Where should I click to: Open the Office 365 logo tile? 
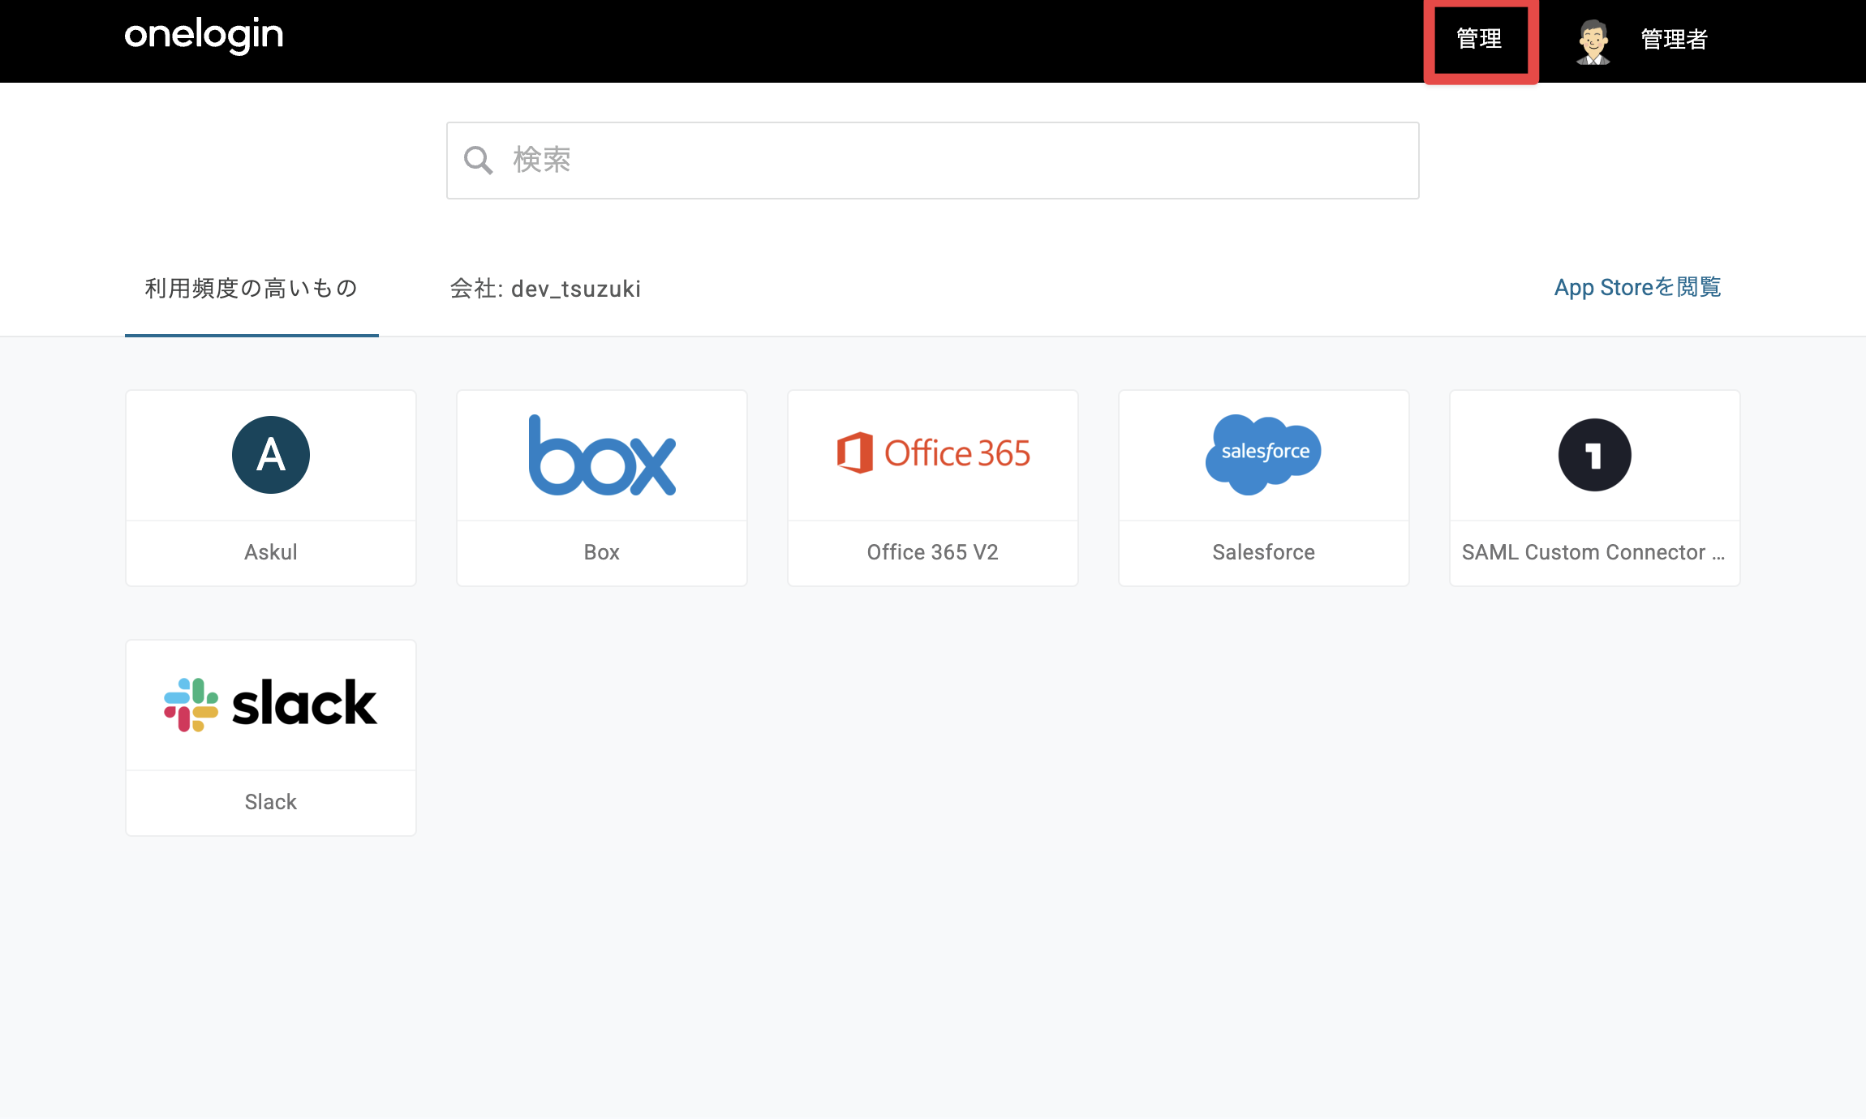(x=933, y=452)
